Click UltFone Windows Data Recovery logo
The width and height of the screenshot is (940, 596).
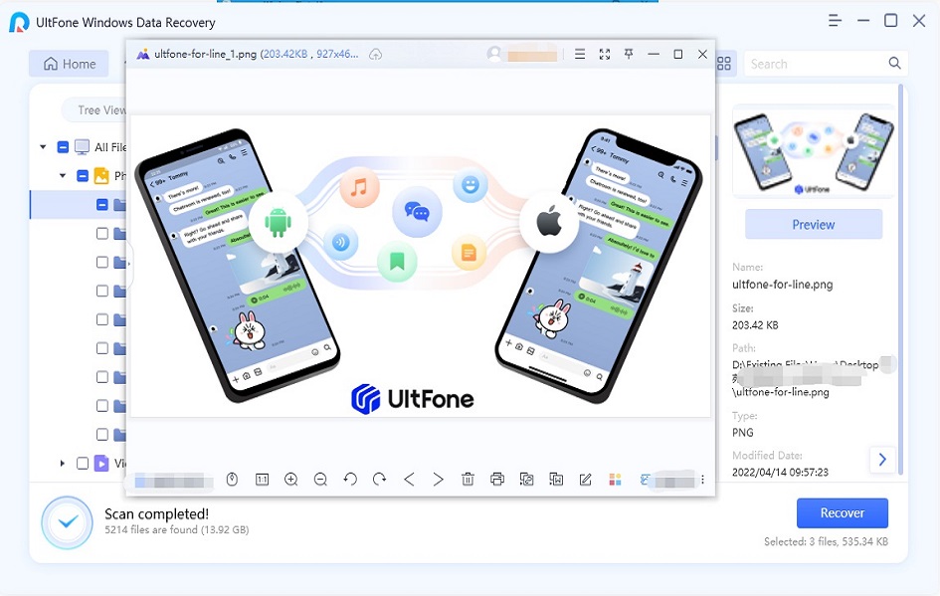click(x=19, y=22)
